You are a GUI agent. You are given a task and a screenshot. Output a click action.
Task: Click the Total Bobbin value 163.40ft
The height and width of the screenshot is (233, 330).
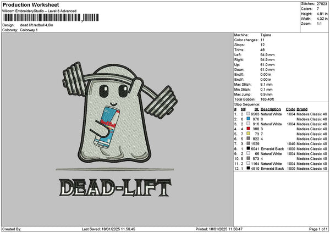tap(267, 99)
